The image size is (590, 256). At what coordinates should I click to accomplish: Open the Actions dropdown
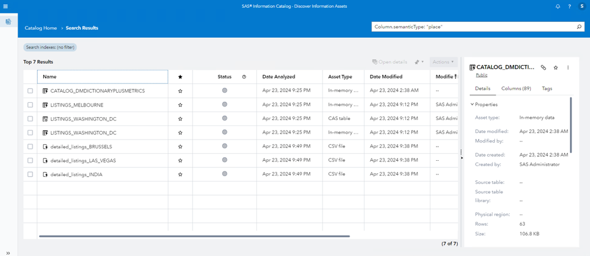(443, 61)
